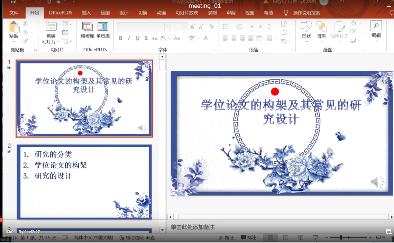Image resolution: width=394 pixels, height=243 pixels.
Task: Switch to slide sorter view in status bar
Action: tap(285, 237)
